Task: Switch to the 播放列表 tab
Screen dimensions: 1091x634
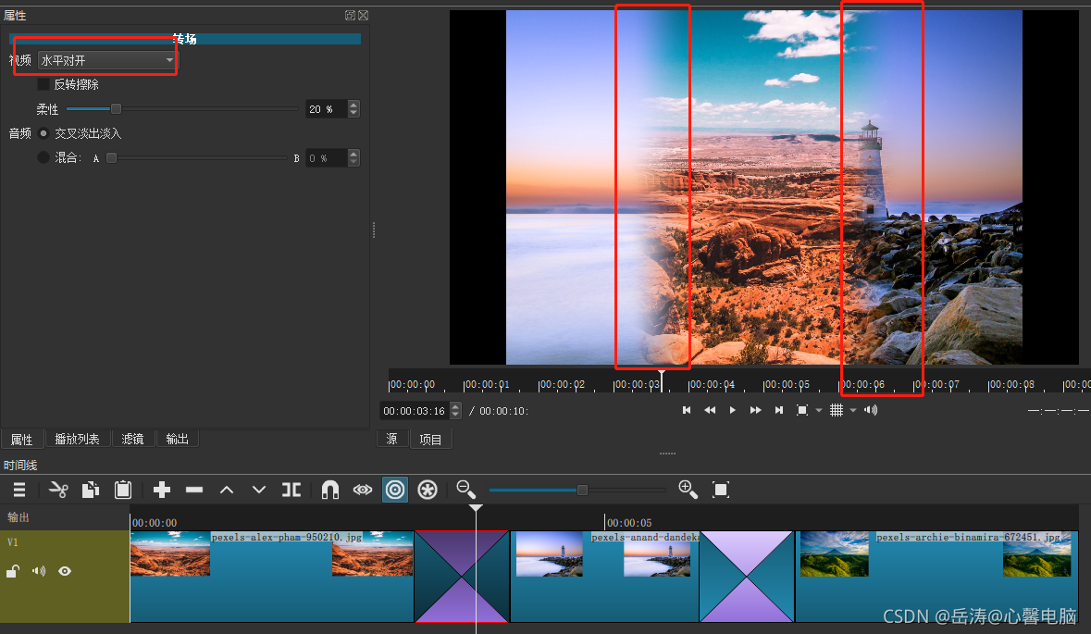Action: (x=77, y=439)
